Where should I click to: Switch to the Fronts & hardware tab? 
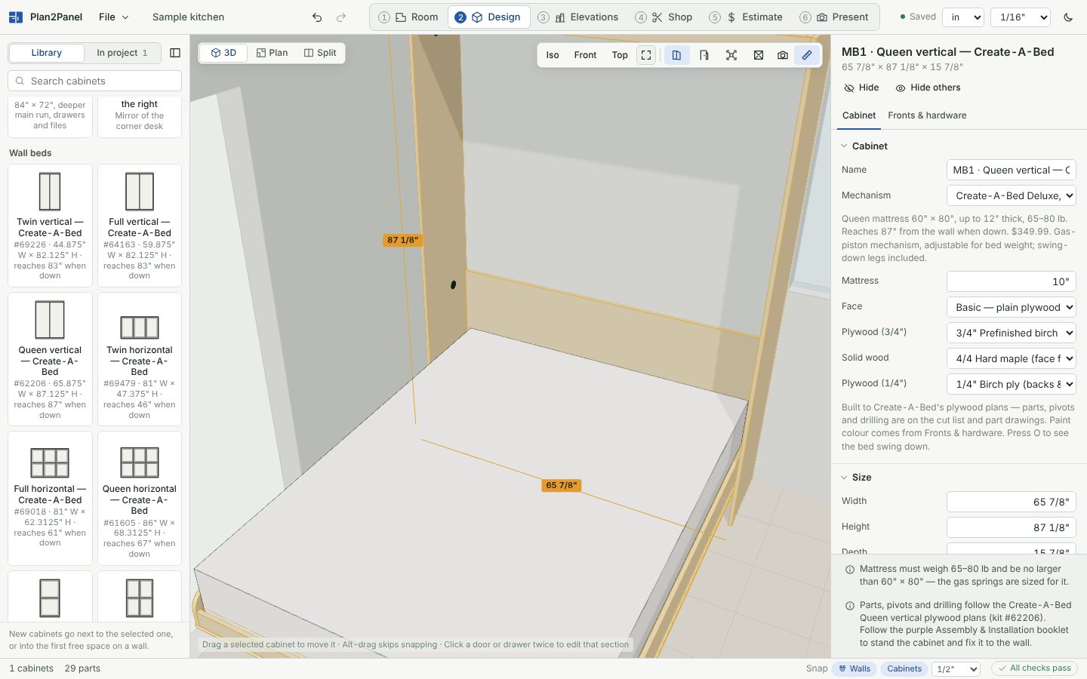pyautogui.click(x=927, y=115)
